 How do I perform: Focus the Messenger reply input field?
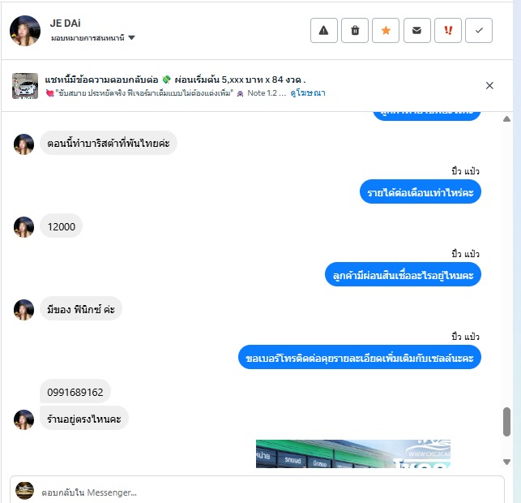257,492
